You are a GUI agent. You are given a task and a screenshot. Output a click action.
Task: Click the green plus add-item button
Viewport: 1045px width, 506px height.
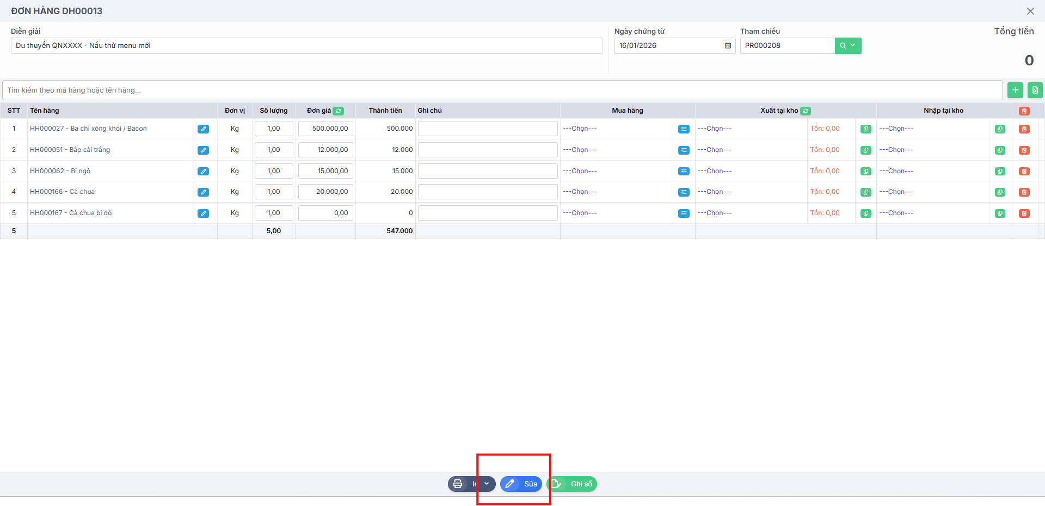pos(1015,90)
